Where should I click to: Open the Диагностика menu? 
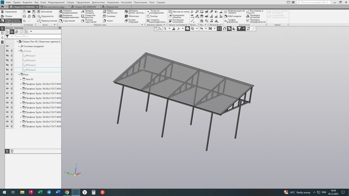pyautogui.click(x=98, y=2)
